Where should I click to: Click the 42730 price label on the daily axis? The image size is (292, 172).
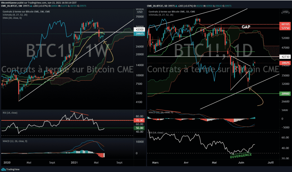click(285, 57)
